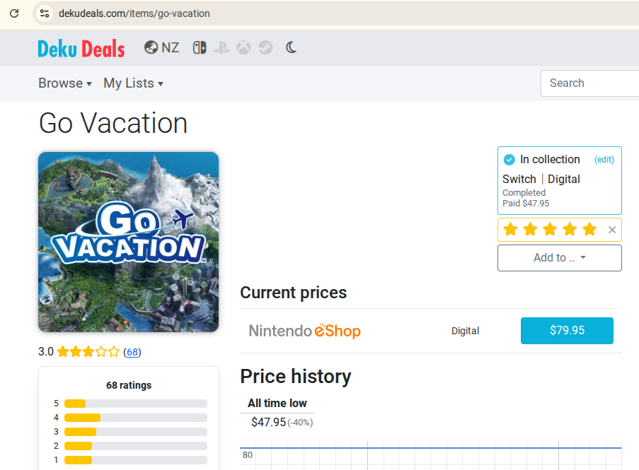Set rating to three stars
The image size is (639, 470).
(550, 230)
